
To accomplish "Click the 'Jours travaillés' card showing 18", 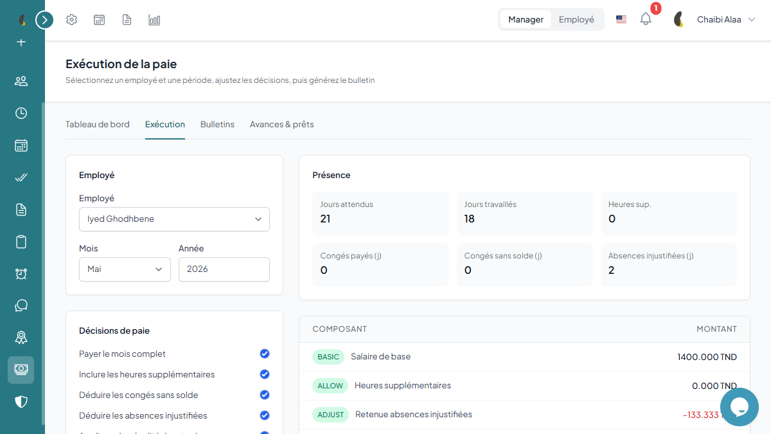I will point(524,213).
